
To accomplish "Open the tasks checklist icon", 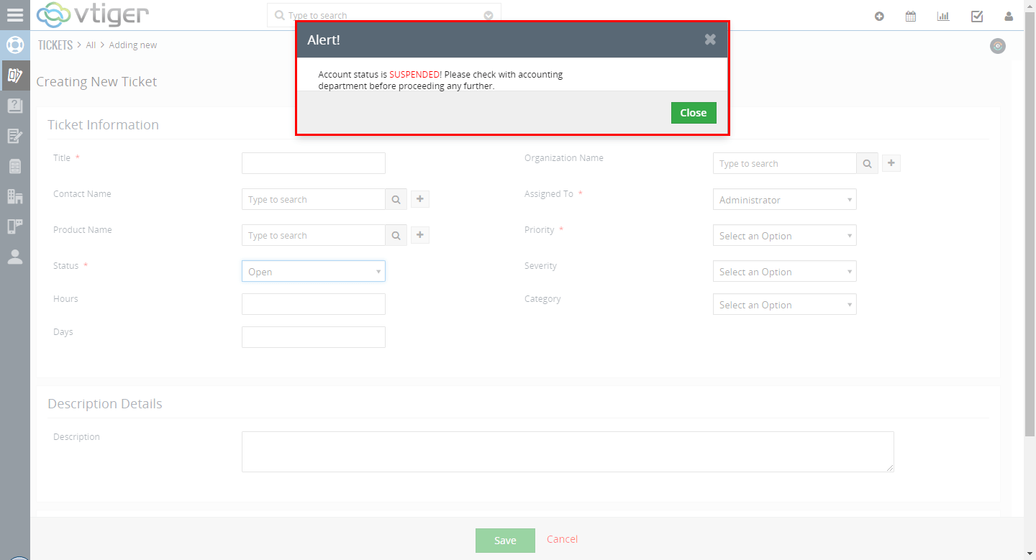I will [976, 15].
